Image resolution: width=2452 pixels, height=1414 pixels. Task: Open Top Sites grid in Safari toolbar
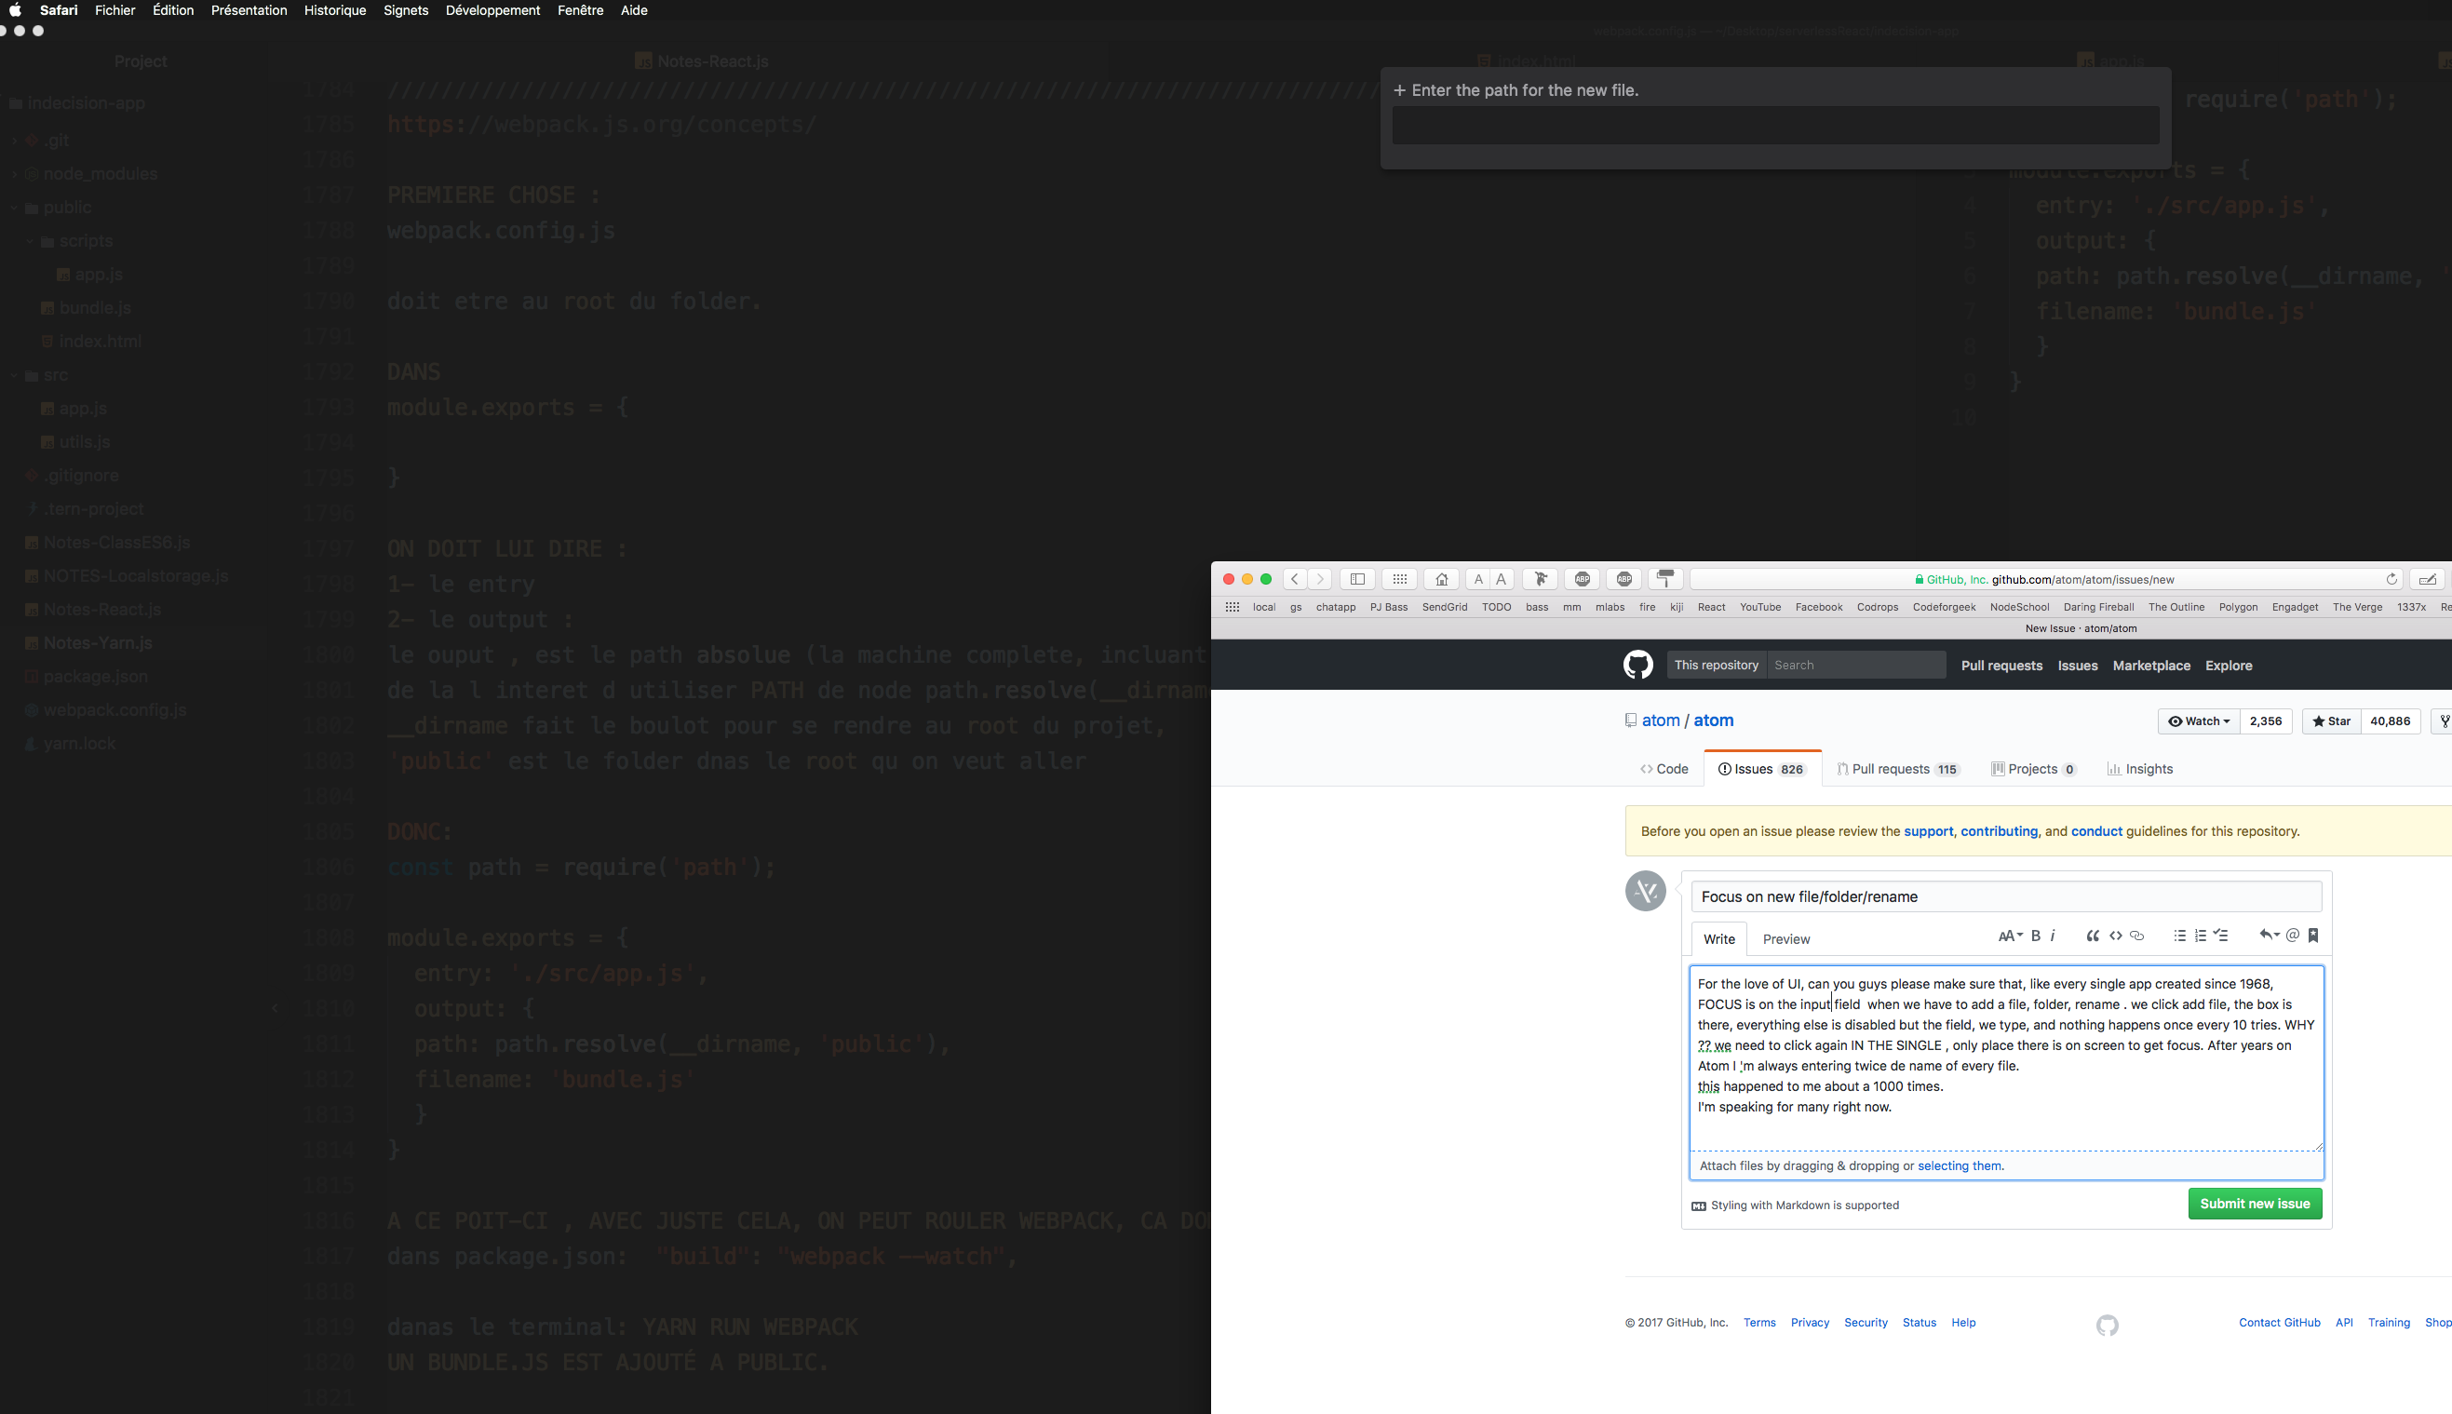(x=1399, y=579)
